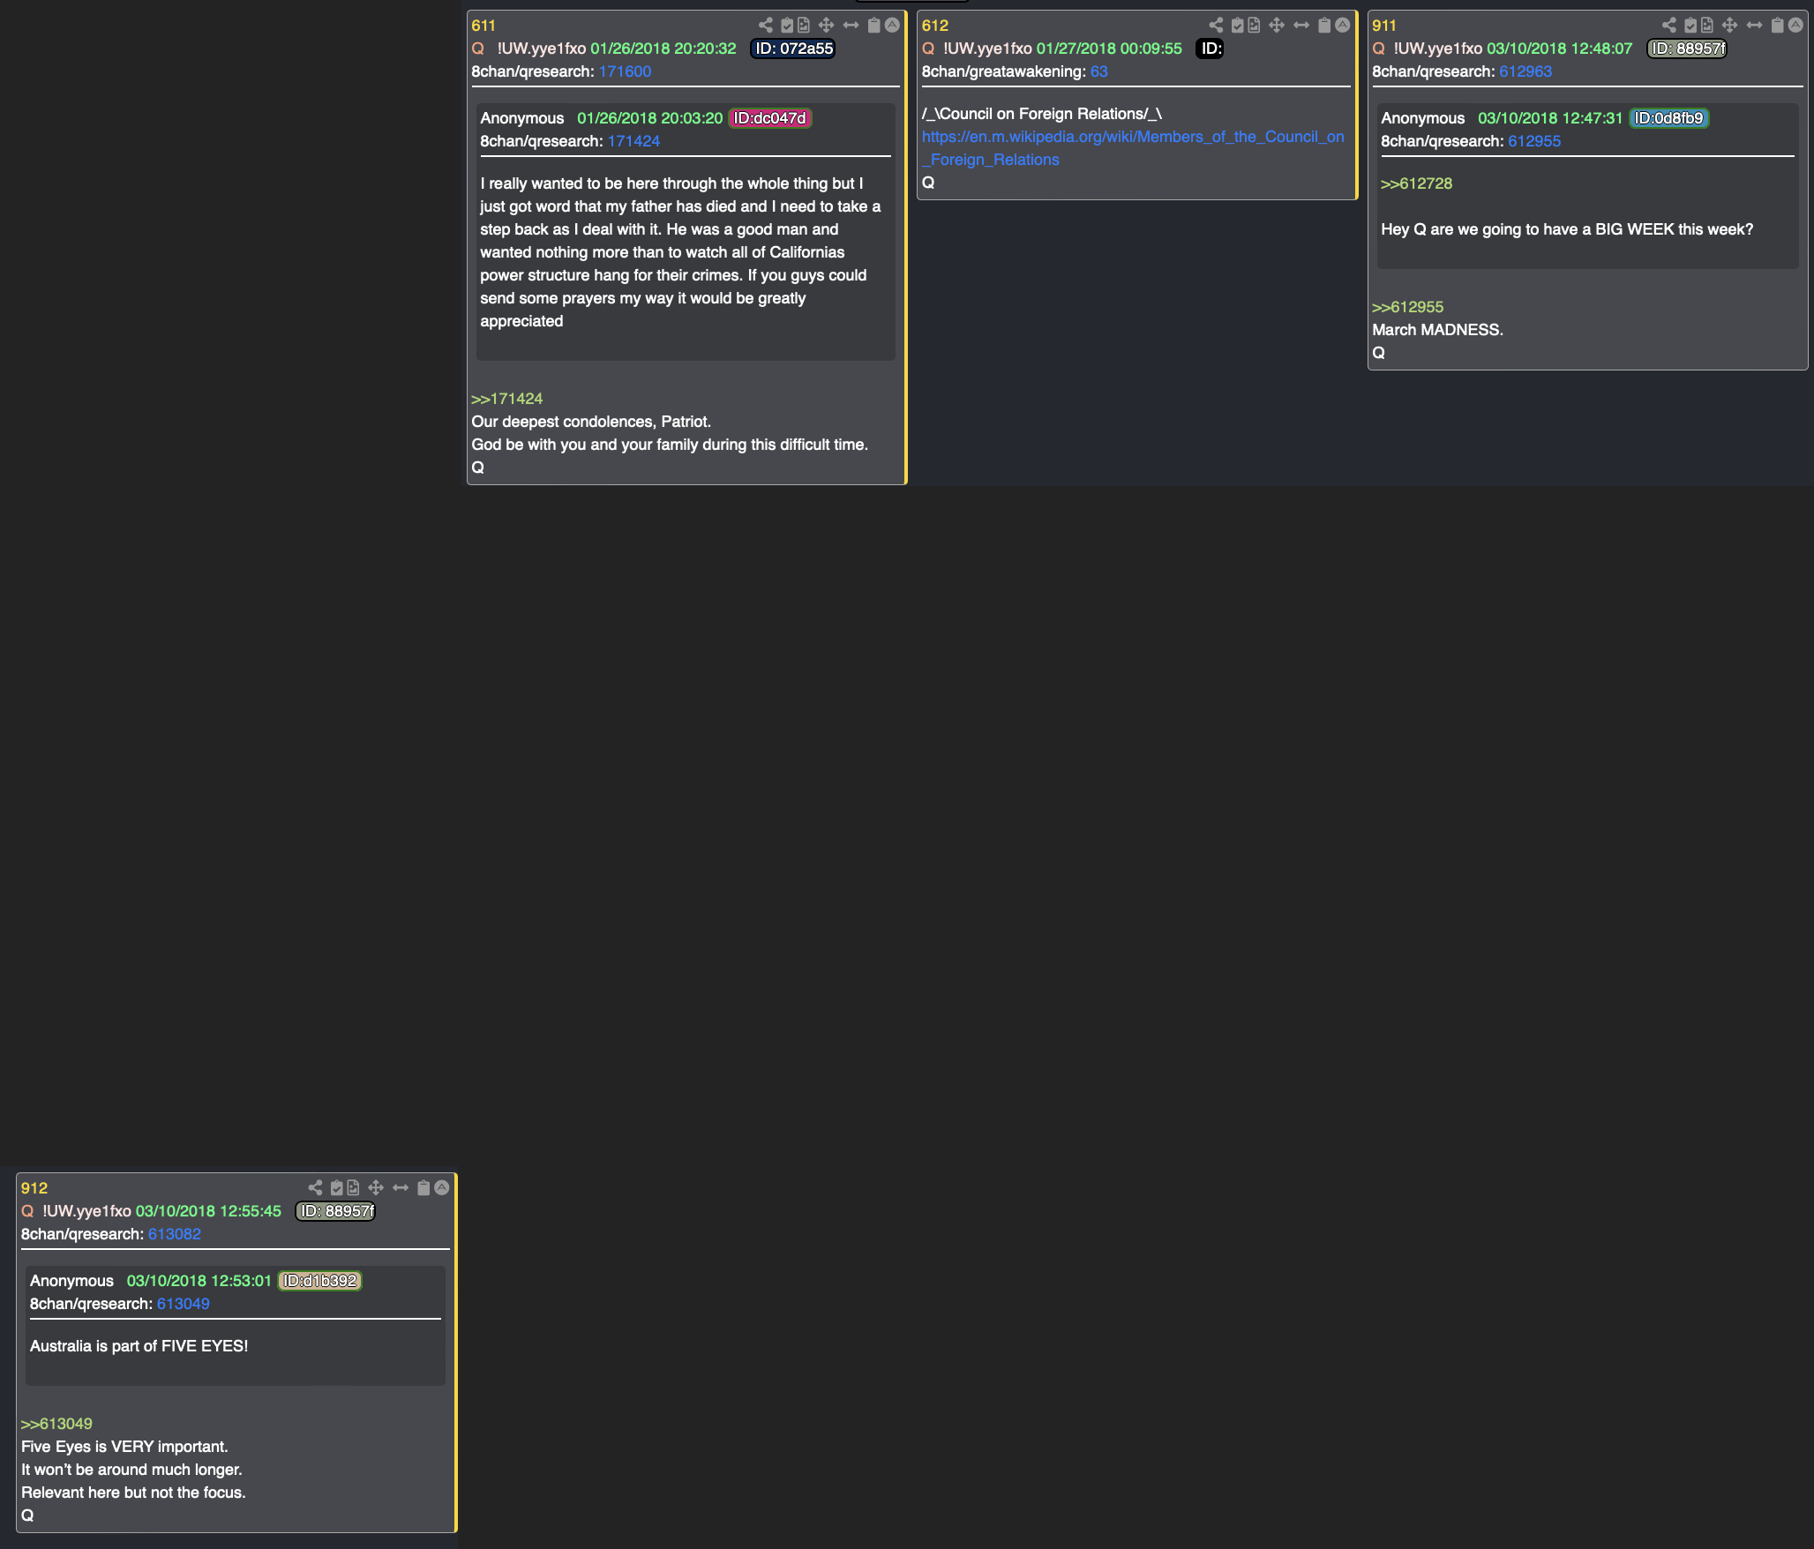Click the clipboard icon on post 912
Image resolution: width=1814 pixels, height=1549 pixels.
pos(424,1187)
